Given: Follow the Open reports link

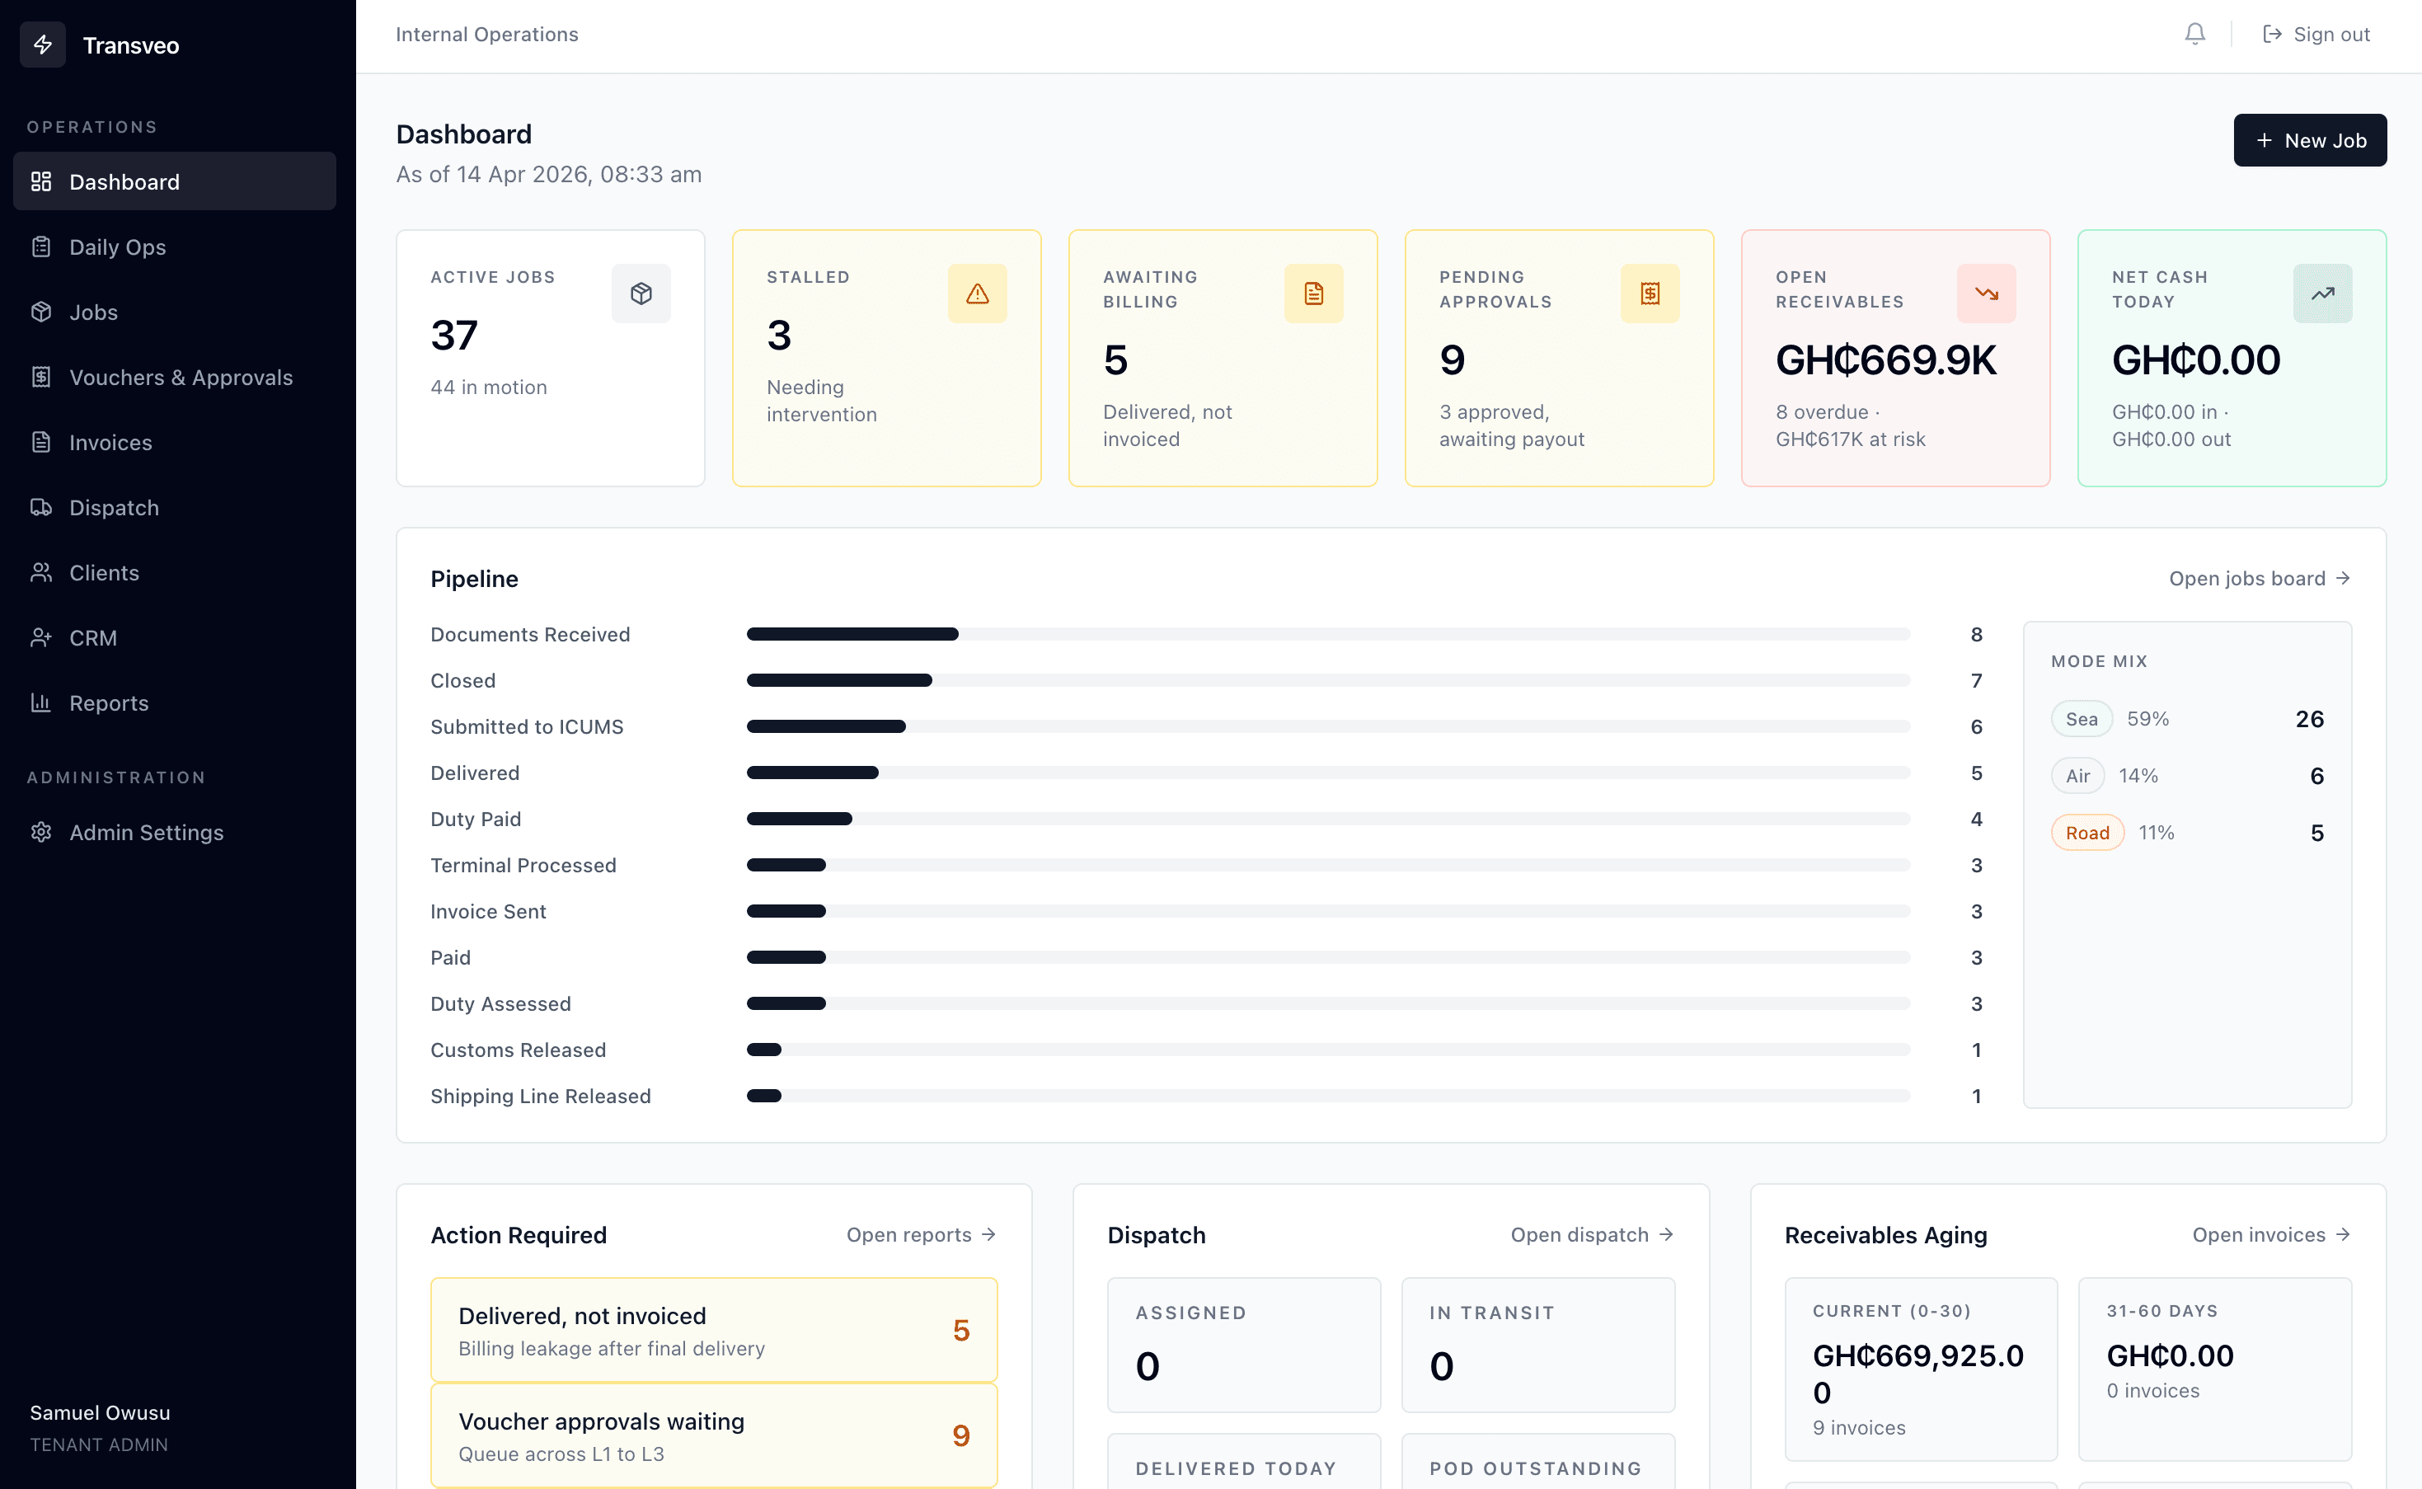Looking at the screenshot, I should click(922, 1234).
